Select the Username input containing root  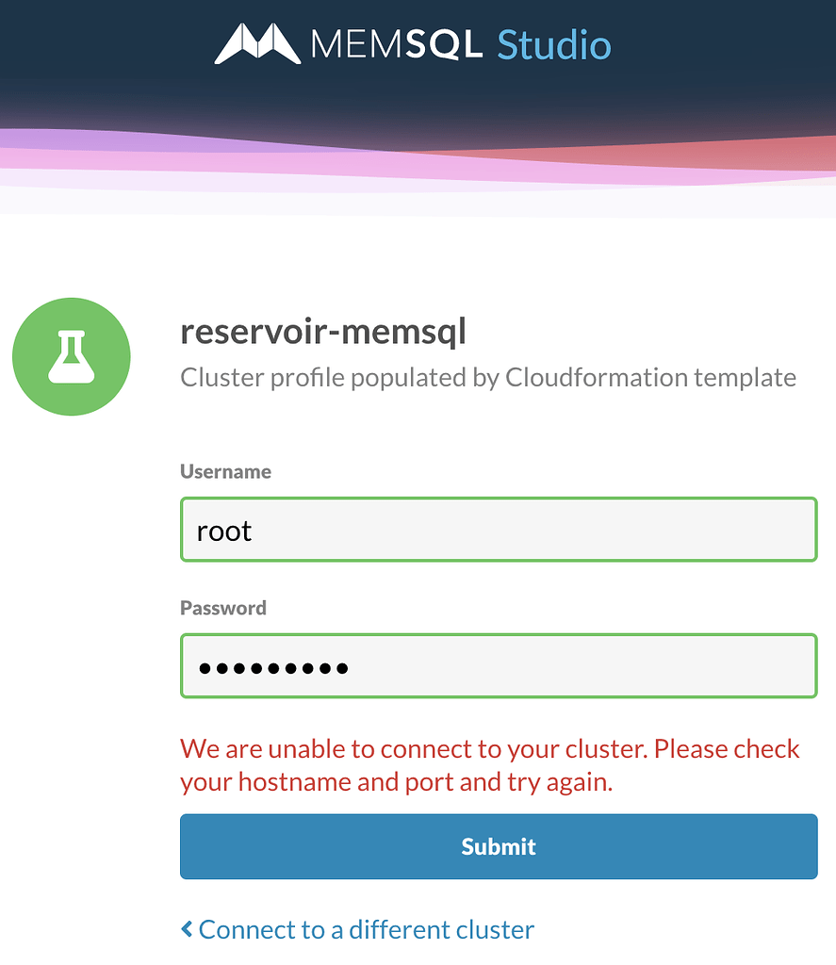coord(498,530)
